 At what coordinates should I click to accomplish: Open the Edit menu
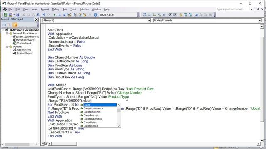17,9
